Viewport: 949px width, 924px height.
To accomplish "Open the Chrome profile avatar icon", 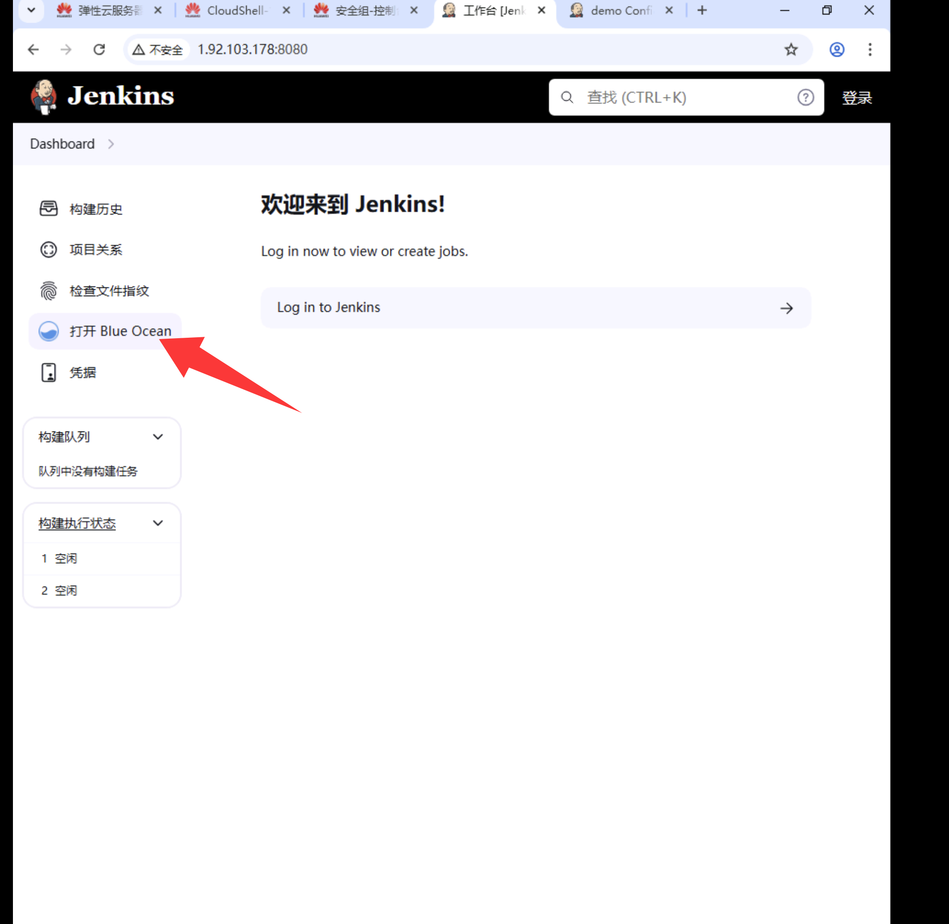I will [836, 49].
